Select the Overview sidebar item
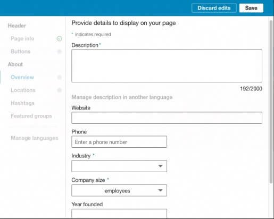This screenshot has width=274, height=219. 22,77
